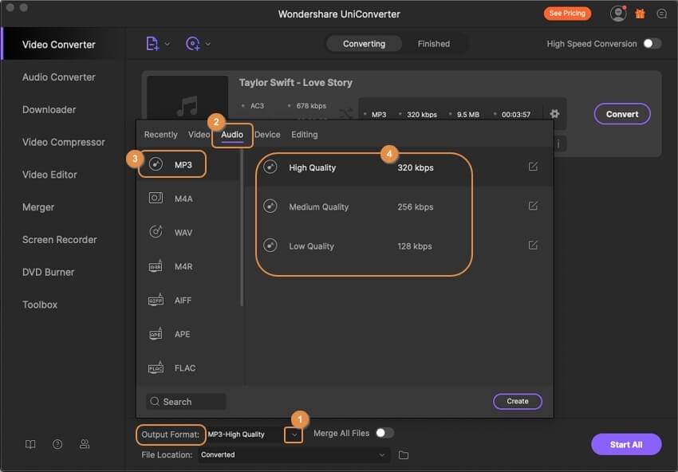This screenshot has height=472, width=678.
Task: Open Toolbox in sidebar
Action: click(40, 305)
